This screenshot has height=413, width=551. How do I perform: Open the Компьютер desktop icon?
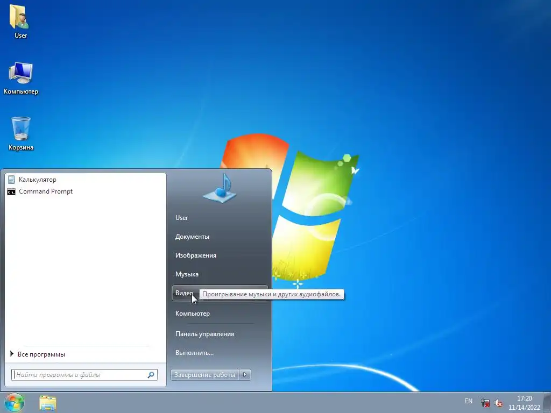pyautogui.click(x=21, y=78)
